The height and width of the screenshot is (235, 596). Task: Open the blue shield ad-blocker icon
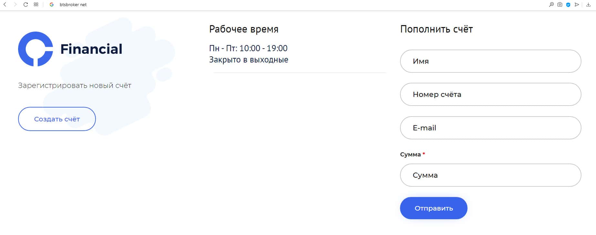click(568, 5)
